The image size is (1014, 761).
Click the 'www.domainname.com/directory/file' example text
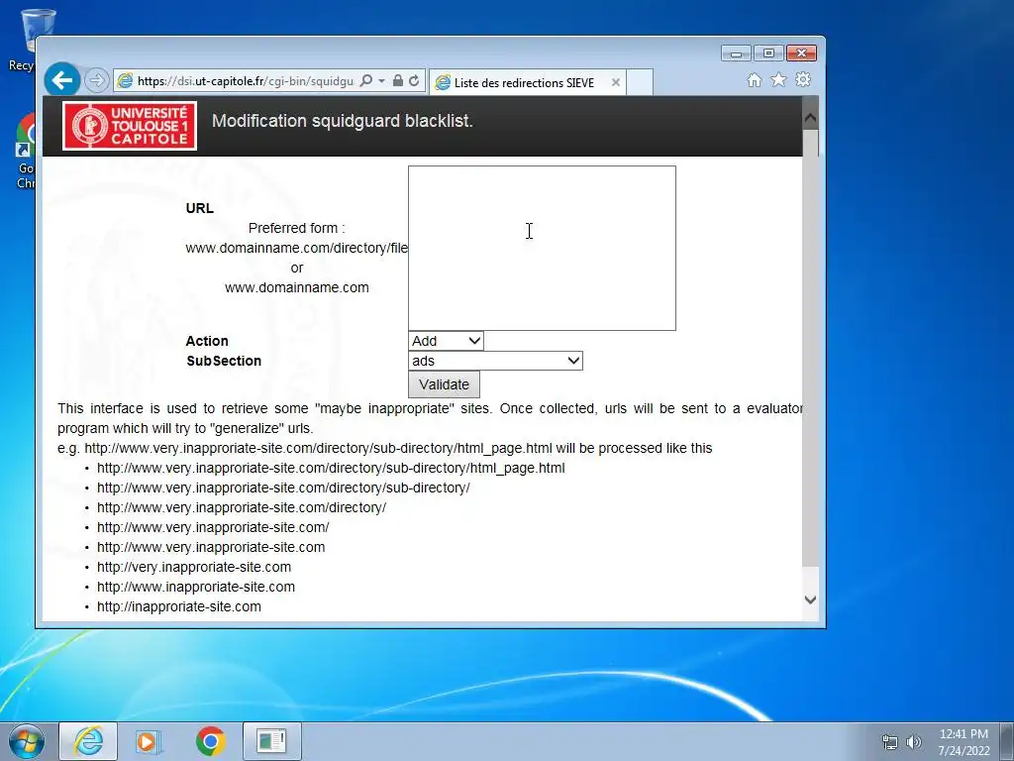click(x=297, y=248)
